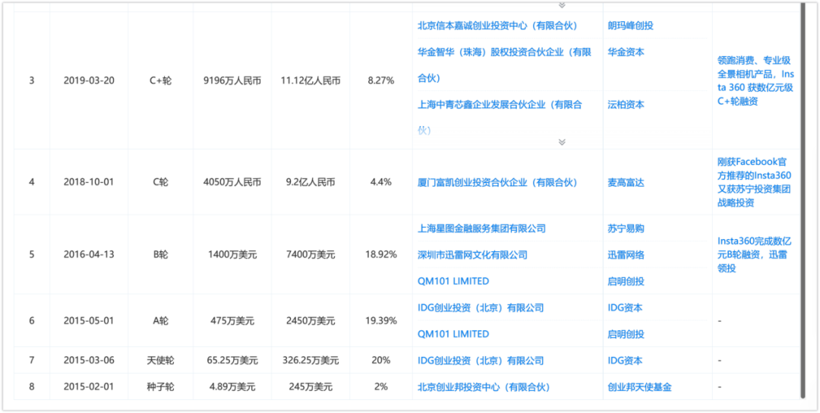Screen dimensions: 820x413
Task: Open 苏宁易购 institution link
Action: [626, 229]
